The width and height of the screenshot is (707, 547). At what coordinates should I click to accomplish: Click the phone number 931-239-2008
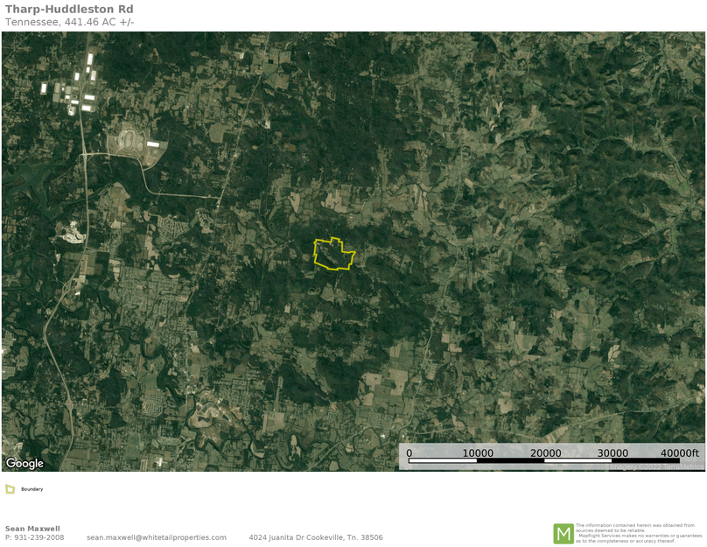tap(39, 537)
